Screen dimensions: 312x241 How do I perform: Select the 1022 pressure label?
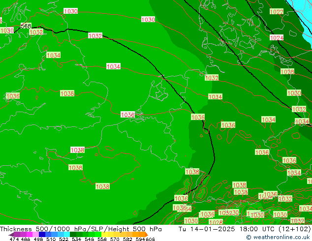click(x=277, y=11)
